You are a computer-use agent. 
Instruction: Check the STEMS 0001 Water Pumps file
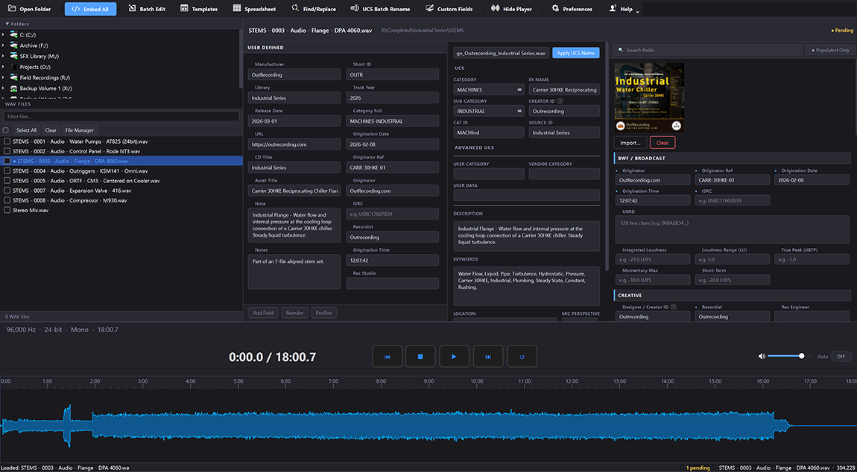tap(7, 141)
